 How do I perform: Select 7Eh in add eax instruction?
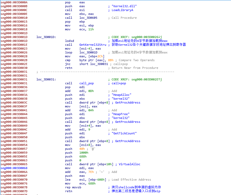tap(91, 172)
